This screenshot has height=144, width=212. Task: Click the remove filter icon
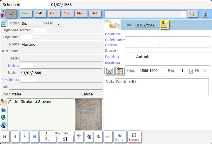[x=98, y=137]
